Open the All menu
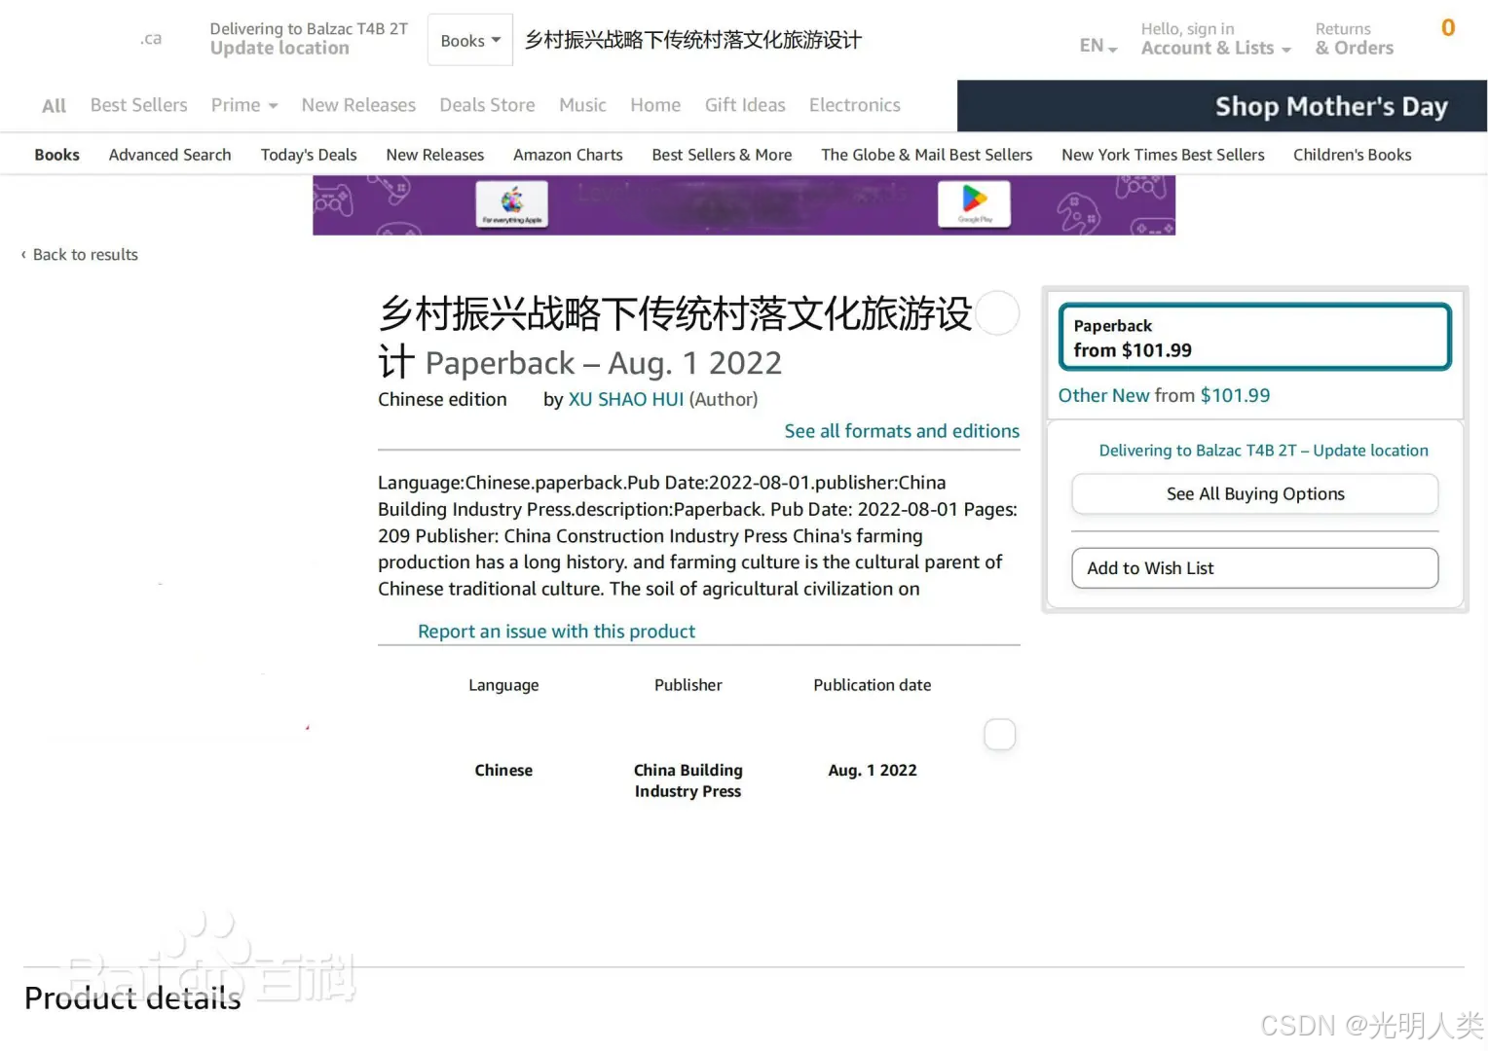The height and width of the screenshot is (1051, 1488). click(x=55, y=106)
